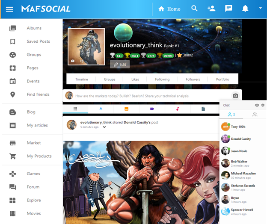Viewport: 267px width, 224px height.
Task: Switch to the Timeline profile tab
Action: tap(82, 80)
